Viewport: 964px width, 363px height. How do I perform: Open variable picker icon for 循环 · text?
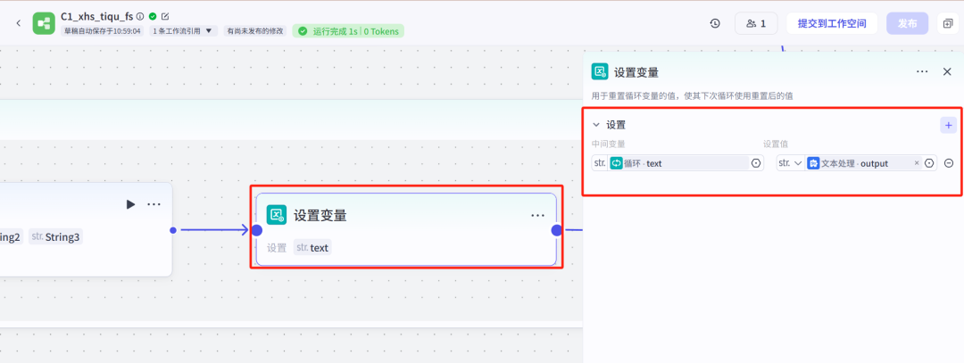(756, 163)
